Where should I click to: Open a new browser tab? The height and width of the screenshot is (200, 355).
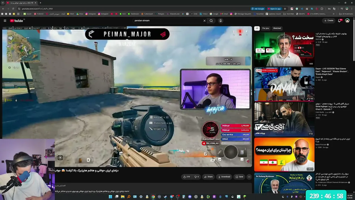tap(40, 3)
